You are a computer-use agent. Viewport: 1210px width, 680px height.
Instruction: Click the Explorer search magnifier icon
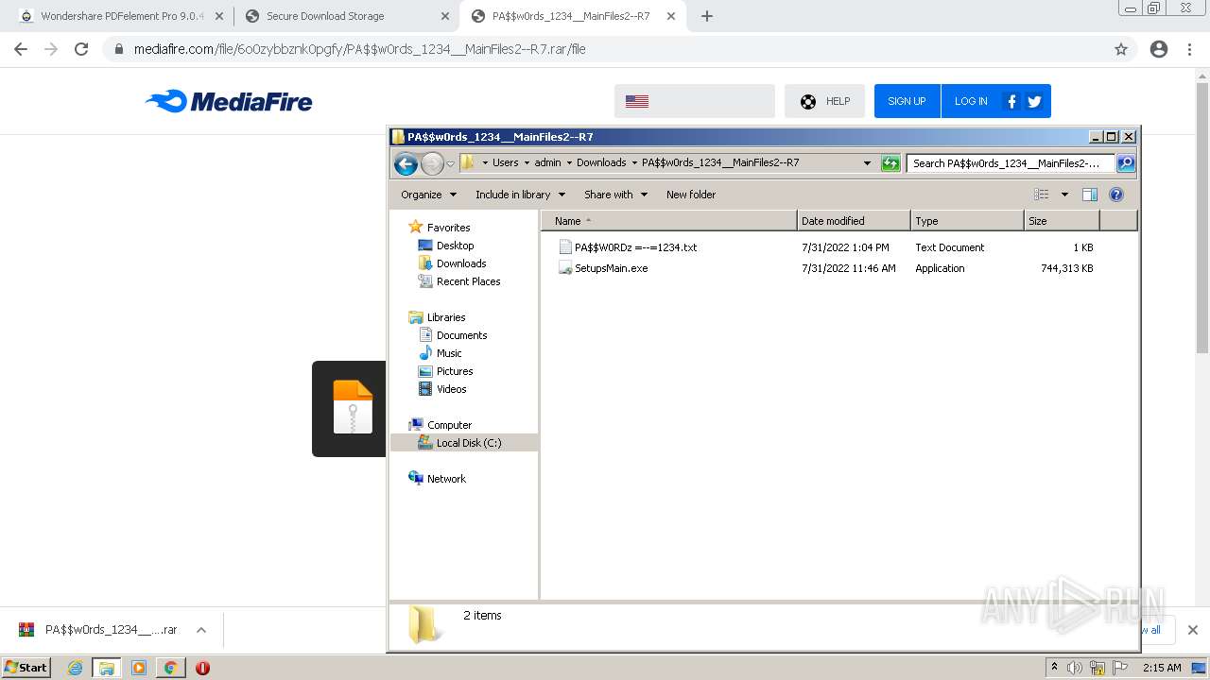coord(1125,163)
